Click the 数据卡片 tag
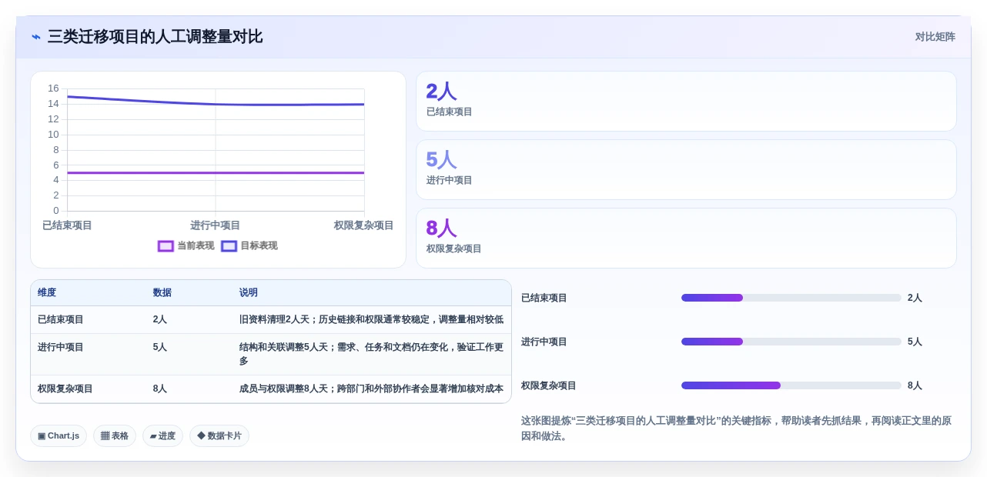 pos(219,435)
